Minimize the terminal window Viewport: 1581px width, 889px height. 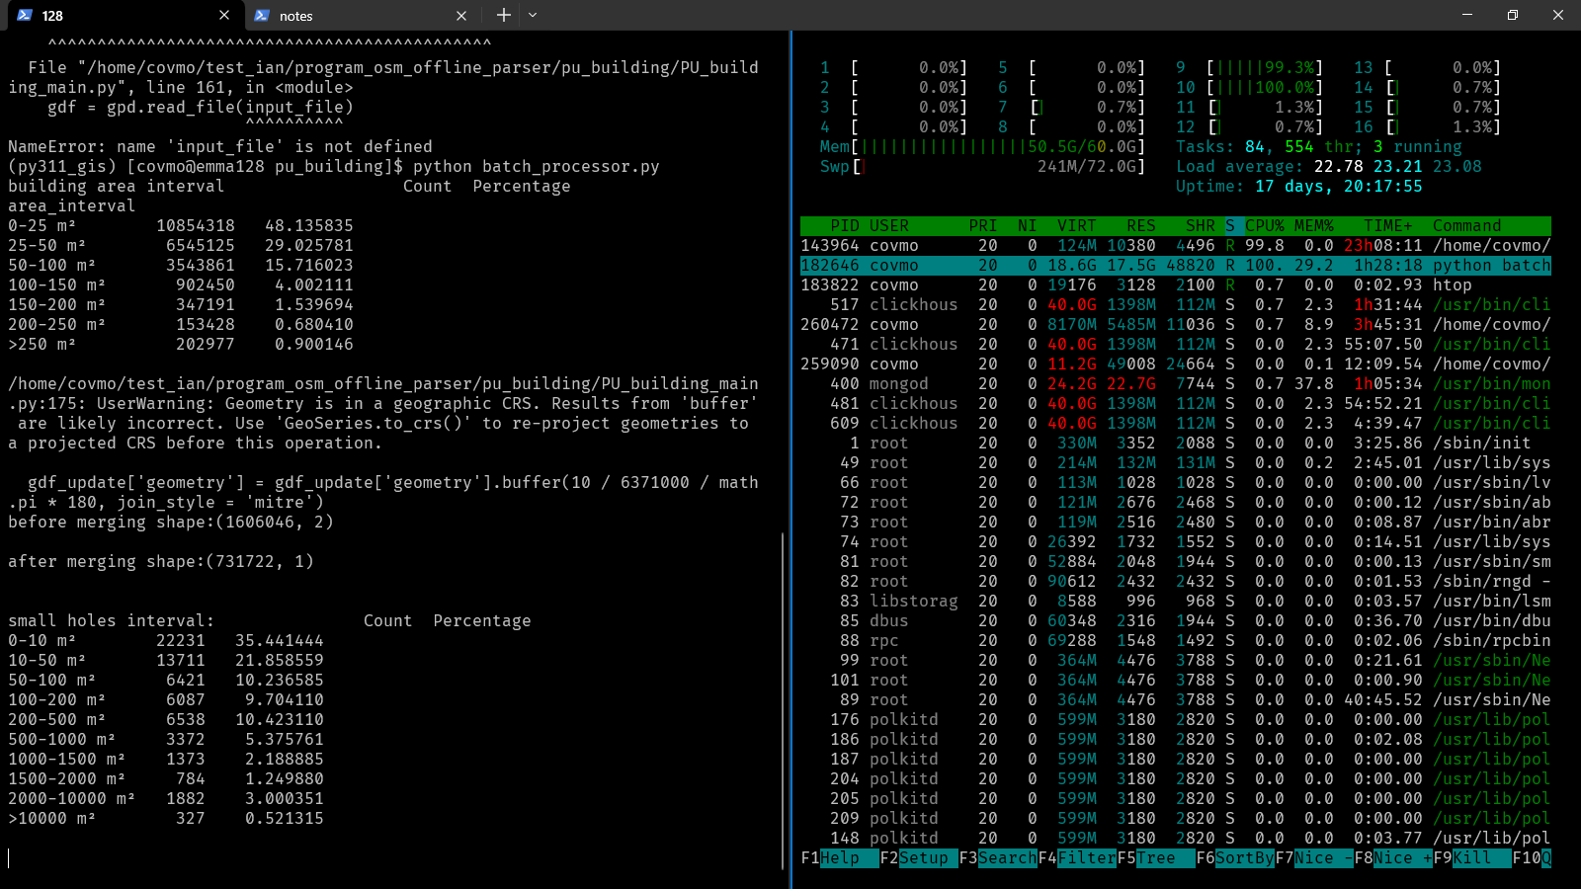pyautogui.click(x=1467, y=15)
